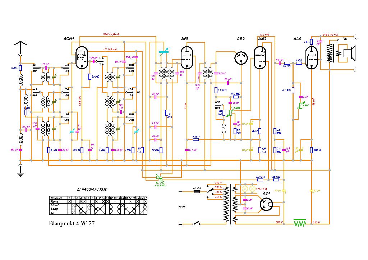368x260 pixels.
Task: Click the 280 V voltage label
Action: 316,222
